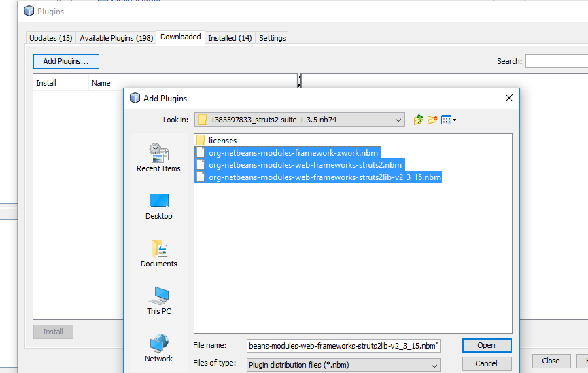
Task: Select org-netbeans-modules-web-frameworks-struts2lib-v2_3_15.nbm file name
Action: [x=325, y=177]
